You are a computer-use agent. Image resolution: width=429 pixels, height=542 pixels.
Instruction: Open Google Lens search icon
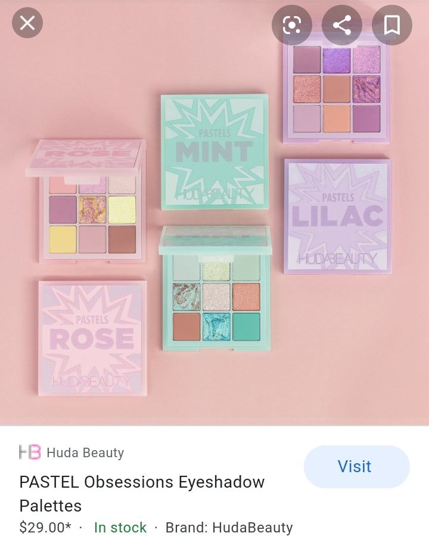[x=291, y=25]
